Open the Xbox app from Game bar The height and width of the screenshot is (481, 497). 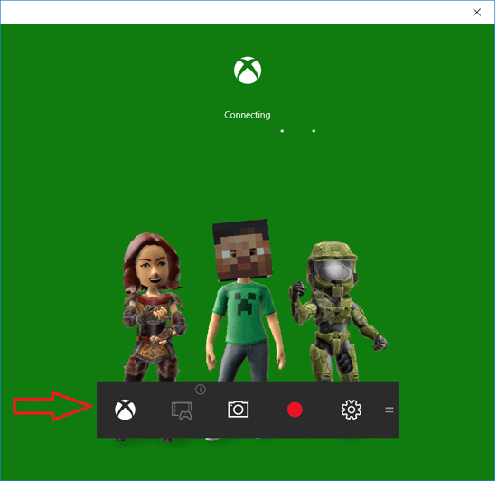126,410
